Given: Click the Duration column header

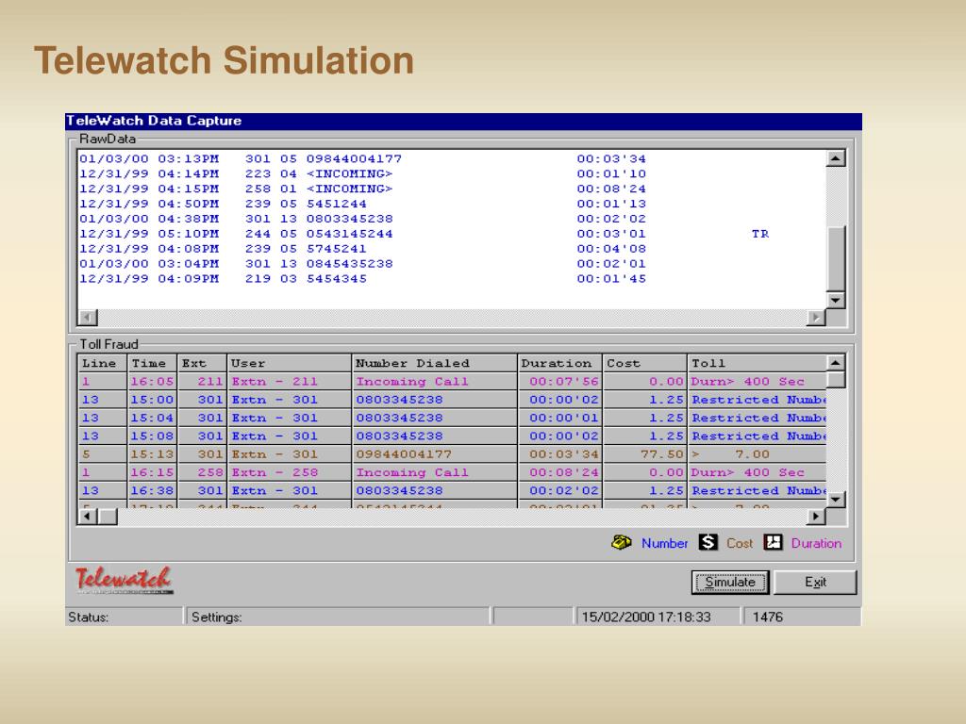Looking at the screenshot, I should pyautogui.click(x=559, y=363).
